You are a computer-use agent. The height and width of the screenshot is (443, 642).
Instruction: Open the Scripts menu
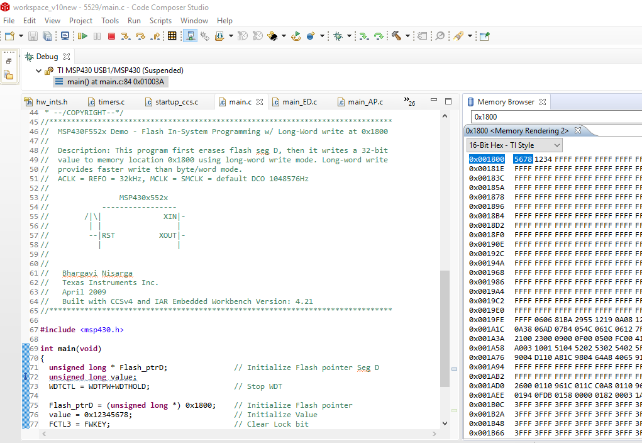click(160, 21)
